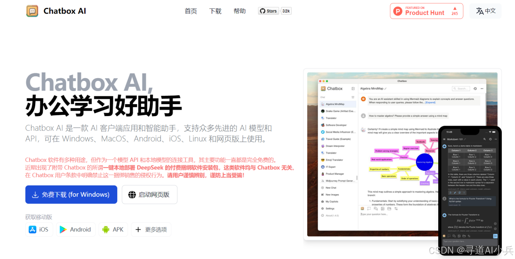The image size is (515, 259).
Task: Click archive icon beside Chat label in preview
Action: pyautogui.click(x=353, y=97)
